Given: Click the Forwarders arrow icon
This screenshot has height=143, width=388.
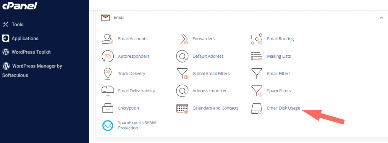Looking at the screenshot, I should coord(182,39).
